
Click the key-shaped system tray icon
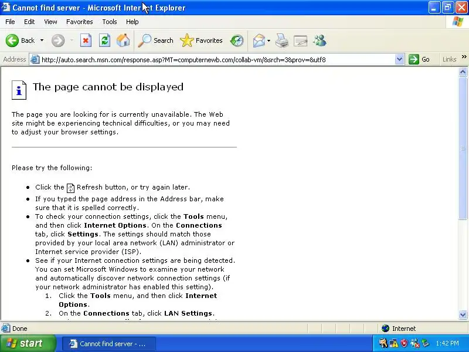point(383,343)
